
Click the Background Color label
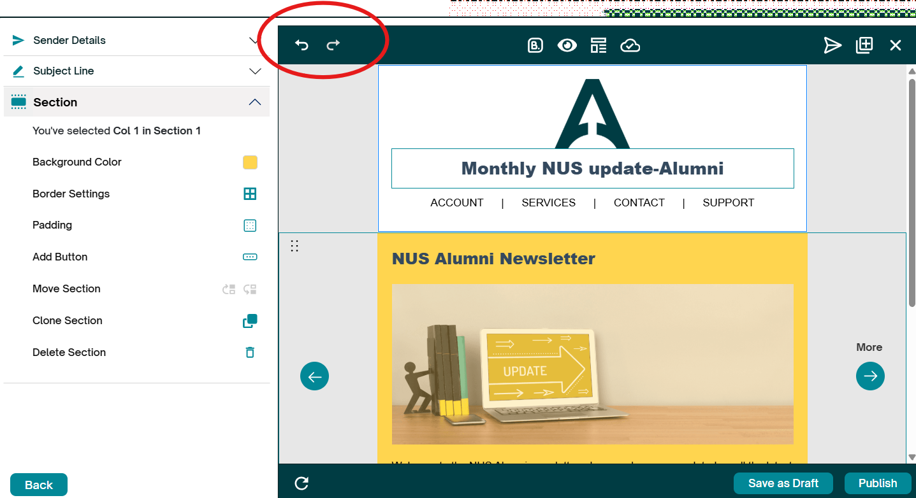pyautogui.click(x=77, y=162)
